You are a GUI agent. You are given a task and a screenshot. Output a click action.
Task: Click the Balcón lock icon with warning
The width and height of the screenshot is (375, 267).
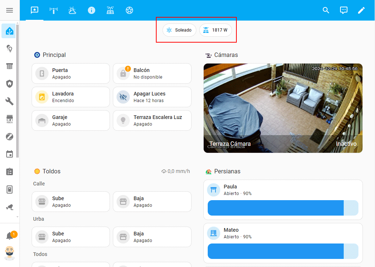click(124, 73)
